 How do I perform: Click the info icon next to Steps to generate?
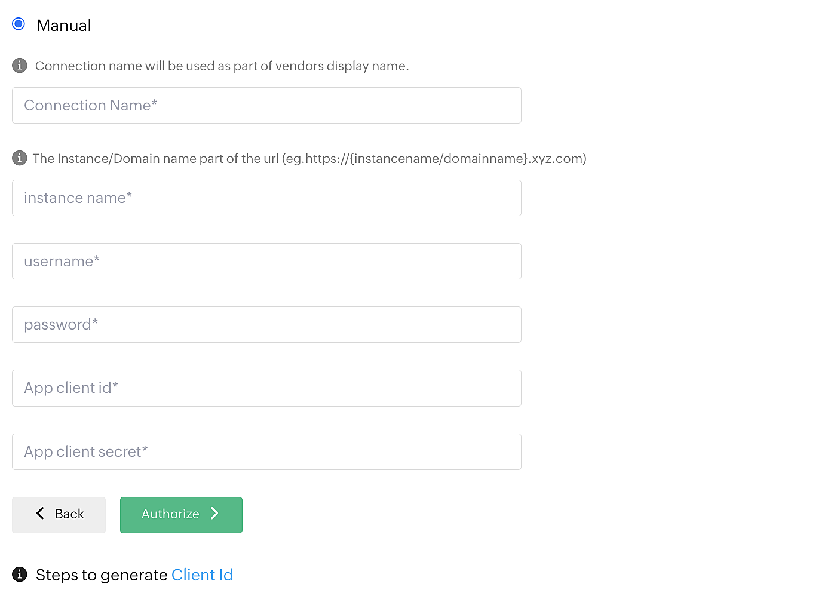pos(19,575)
